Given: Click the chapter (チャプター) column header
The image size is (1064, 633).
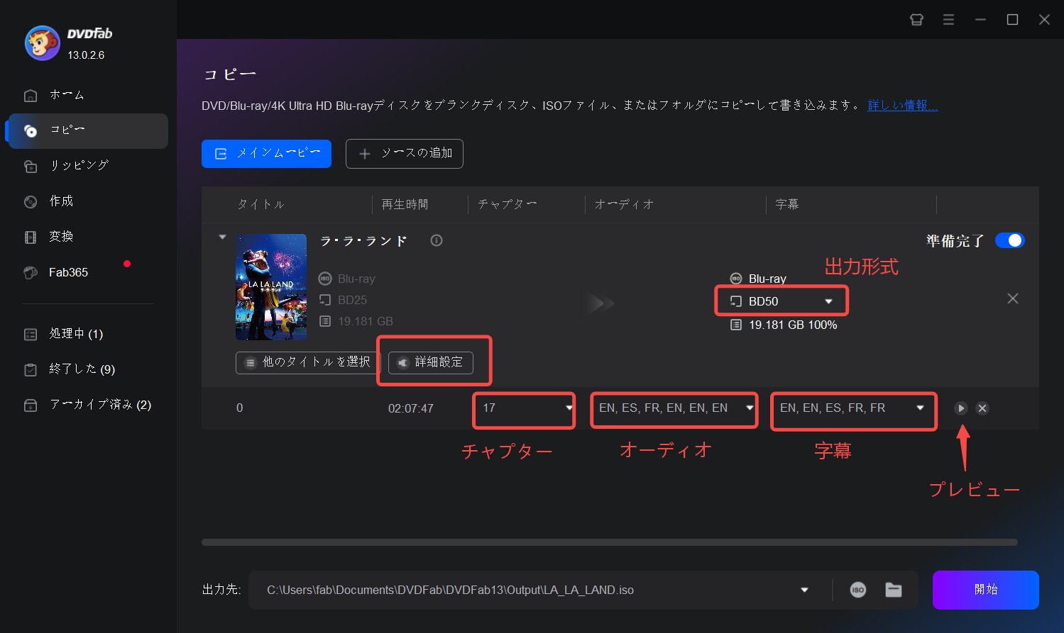Looking at the screenshot, I should 507,204.
